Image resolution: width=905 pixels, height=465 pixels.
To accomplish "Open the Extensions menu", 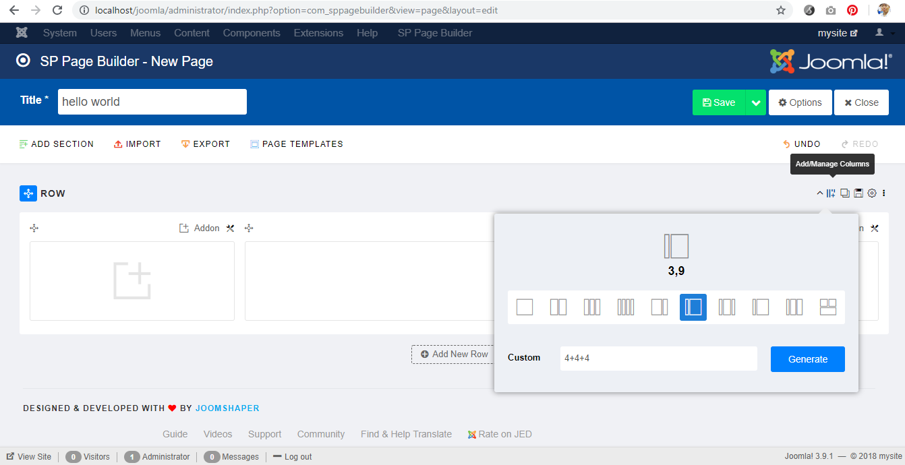I will point(318,33).
